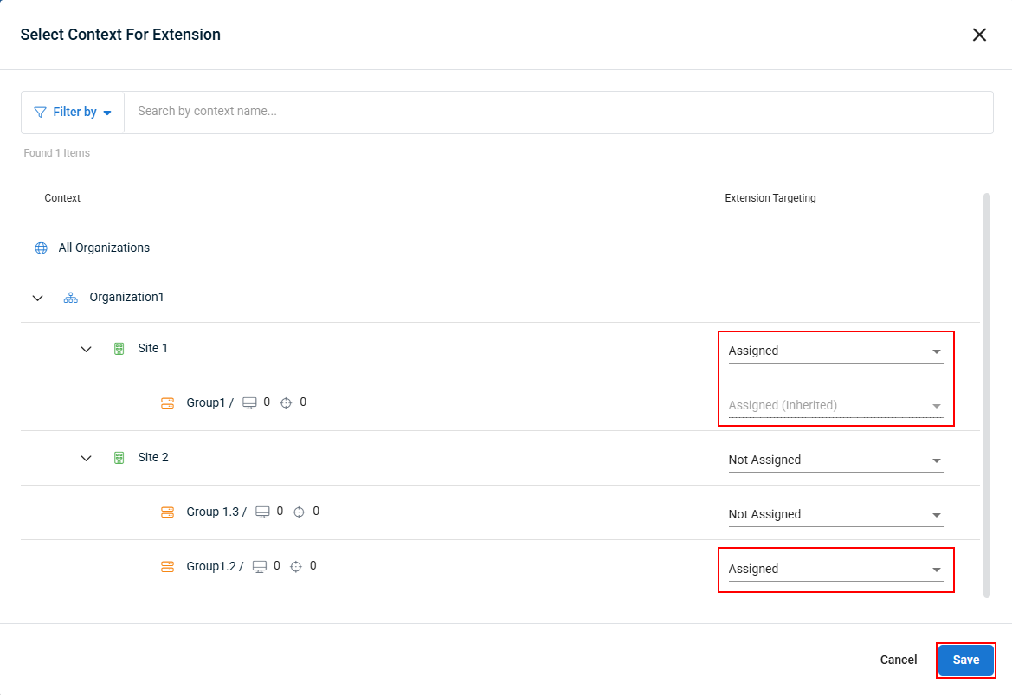Screen dimensions: 1012x695
Task: Open Site 1 extension targeting dropdown
Action: pos(835,351)
